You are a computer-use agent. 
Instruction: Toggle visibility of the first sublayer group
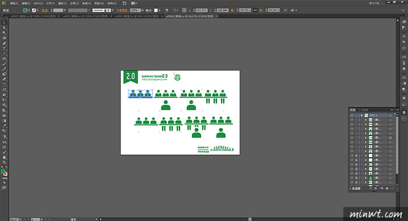[x=352, y=120]
